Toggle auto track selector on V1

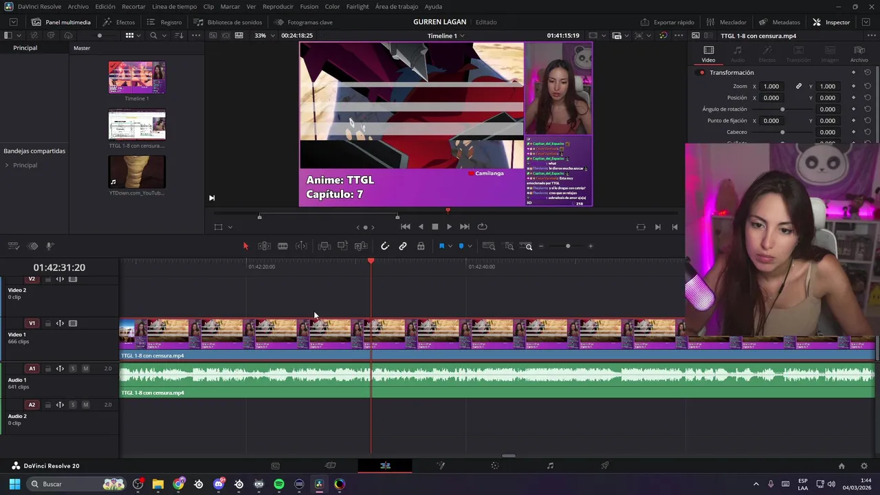tap(60, 323)
